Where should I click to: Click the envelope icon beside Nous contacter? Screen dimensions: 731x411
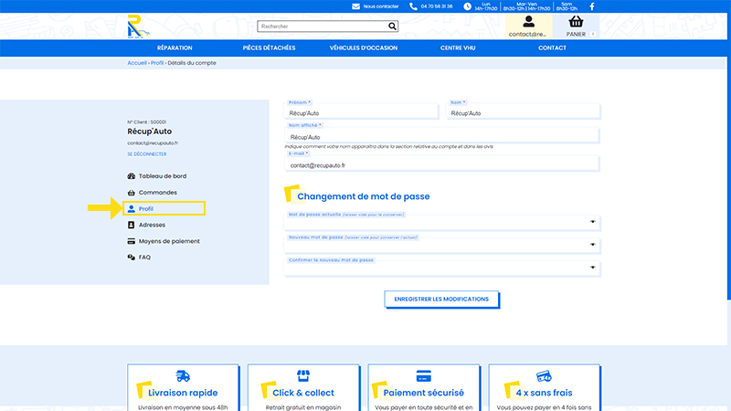point(355,6)
